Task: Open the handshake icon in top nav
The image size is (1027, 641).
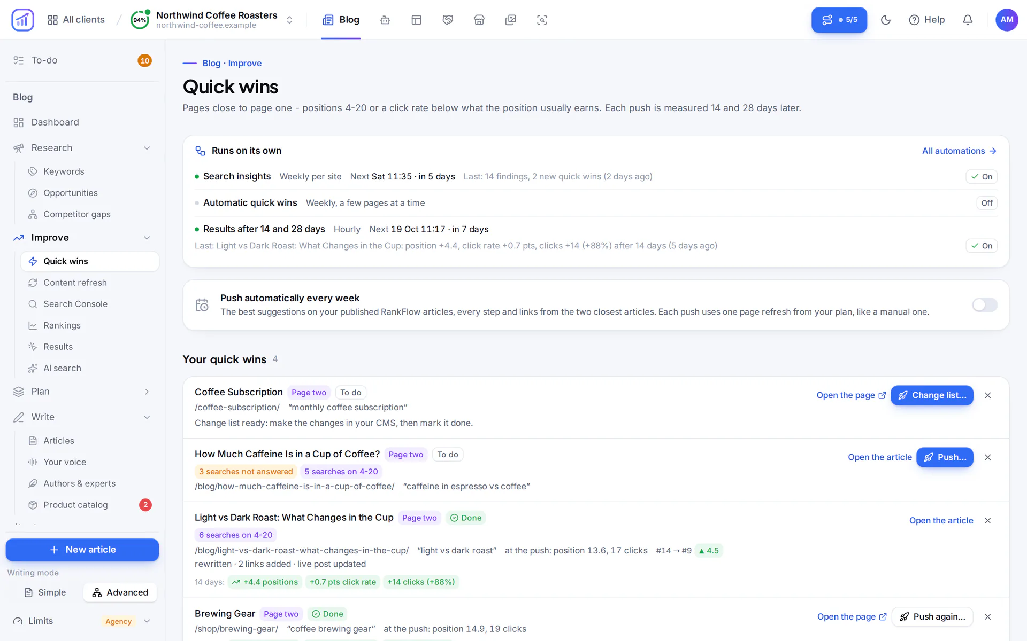Action: (448, 20)
